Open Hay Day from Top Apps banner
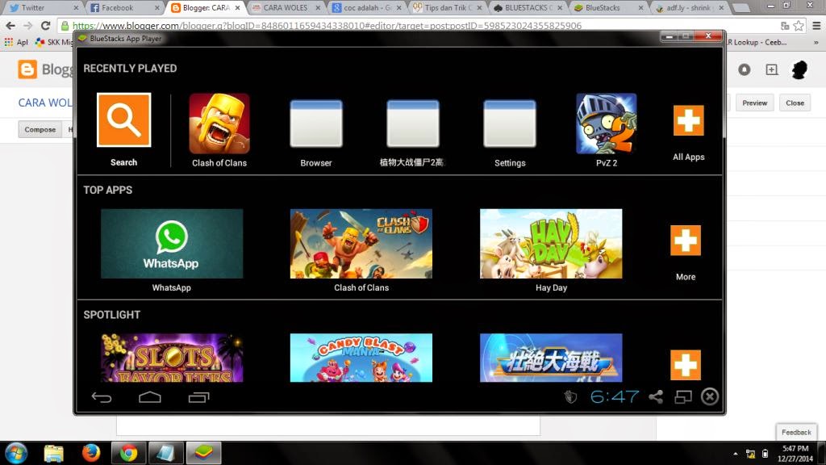This screenshot has width=826, height=465. click(x=551, y=243)
